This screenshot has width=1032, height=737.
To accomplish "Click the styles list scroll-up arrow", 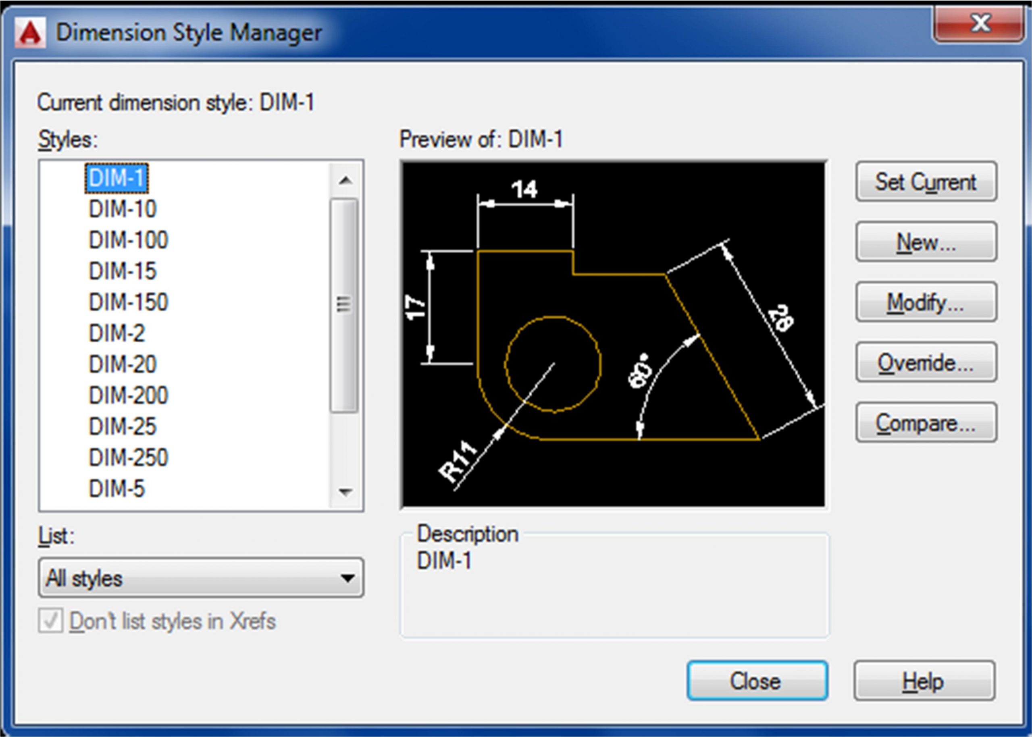I will (x=345, y=181).
